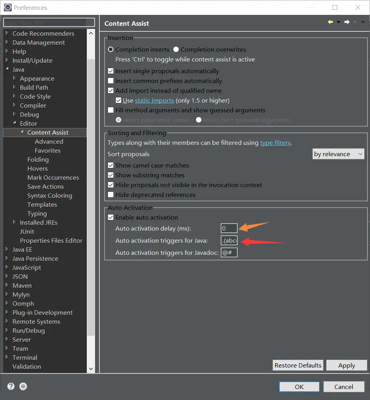Enable Hide deprecated references
Screen dimensions: 370x400
(x=111, y=195)
